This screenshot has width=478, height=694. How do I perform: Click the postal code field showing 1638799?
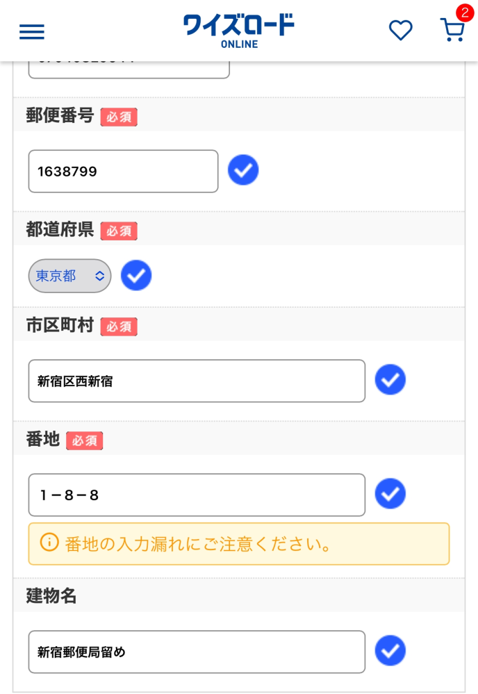click(123, 171)
